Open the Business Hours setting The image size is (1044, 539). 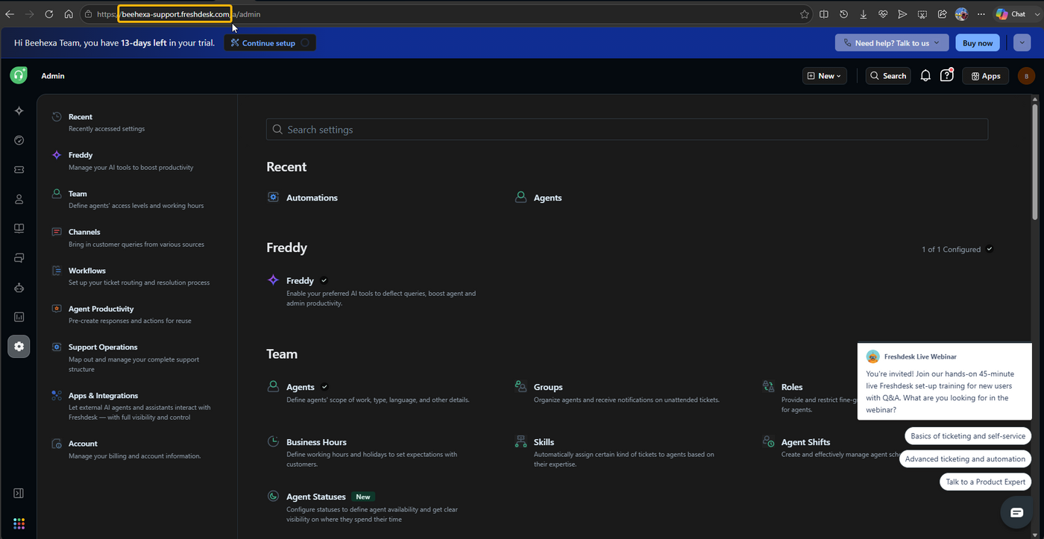tap(316, 442)
